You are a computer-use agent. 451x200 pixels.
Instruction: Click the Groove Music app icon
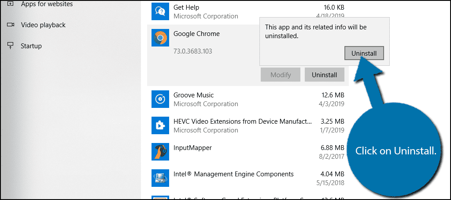(x=160, y=99)
